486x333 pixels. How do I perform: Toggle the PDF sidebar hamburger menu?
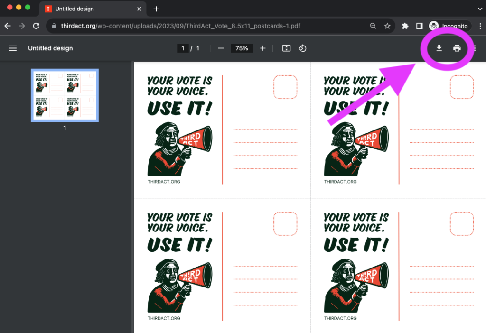click(13, 48)
